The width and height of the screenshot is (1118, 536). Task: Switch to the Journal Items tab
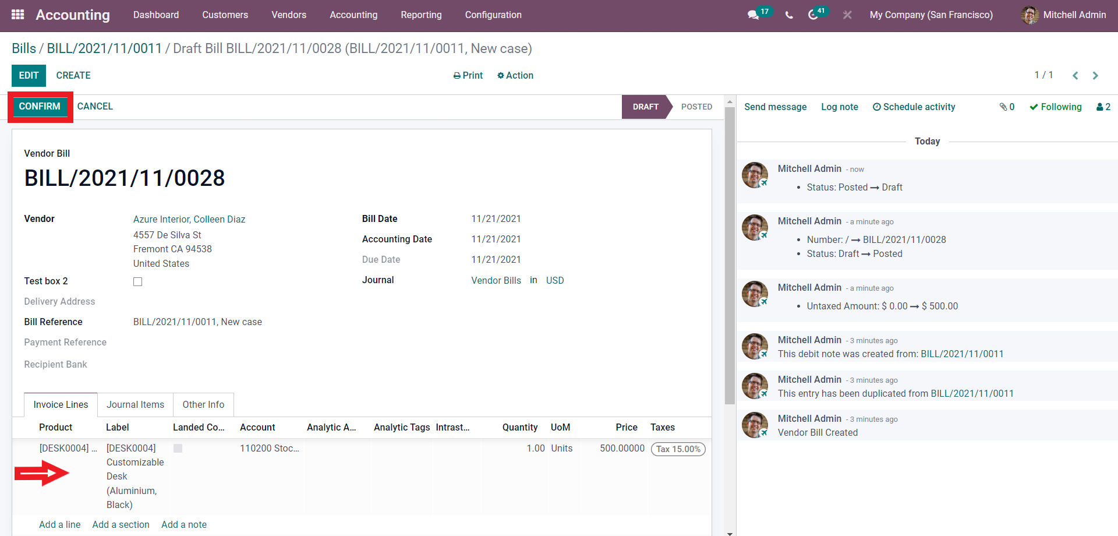pos(135,405)
